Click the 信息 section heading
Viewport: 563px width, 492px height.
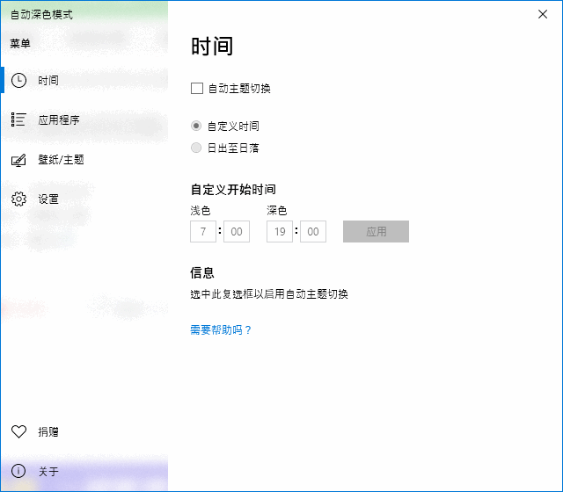point(202,273)
